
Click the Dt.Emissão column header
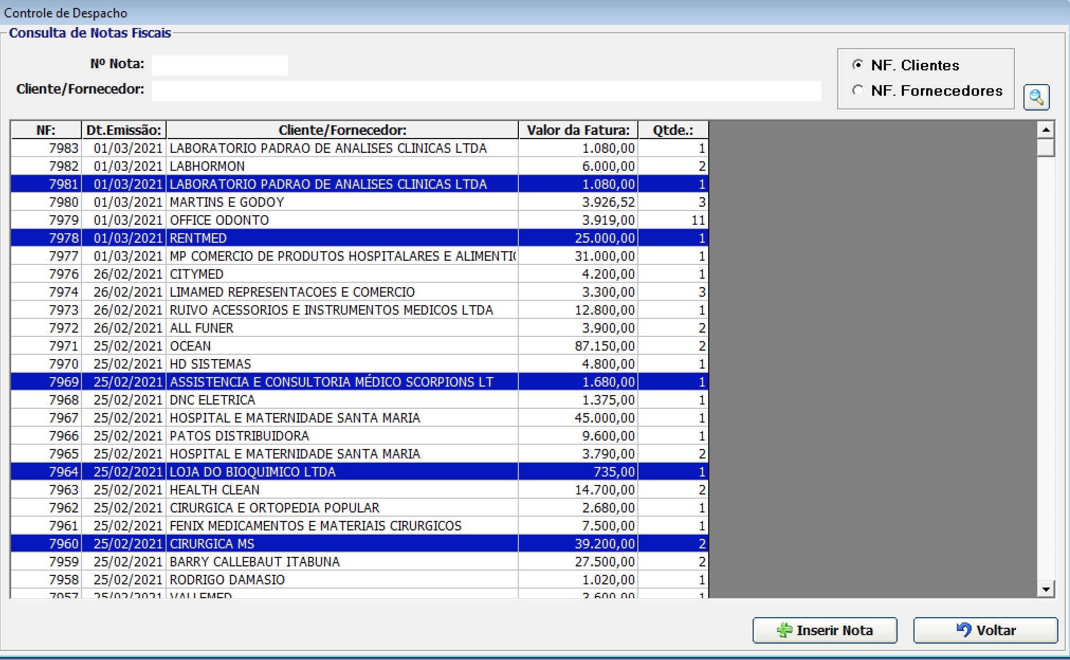[124, 130]
